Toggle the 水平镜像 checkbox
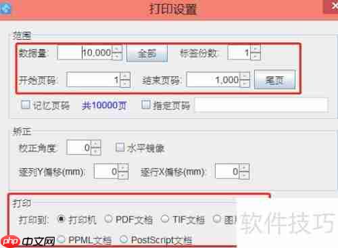Viewport: 338px width, 248px height. click(x=120, y=147)
